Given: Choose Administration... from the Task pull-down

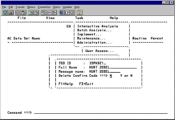Looking at the screenshot, I should (x=94, y=42).
